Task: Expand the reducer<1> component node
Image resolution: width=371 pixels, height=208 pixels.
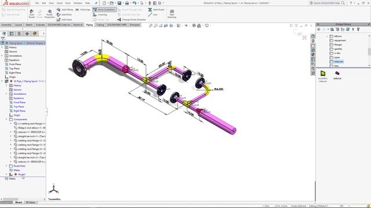Action: click(x=10, y=132)
